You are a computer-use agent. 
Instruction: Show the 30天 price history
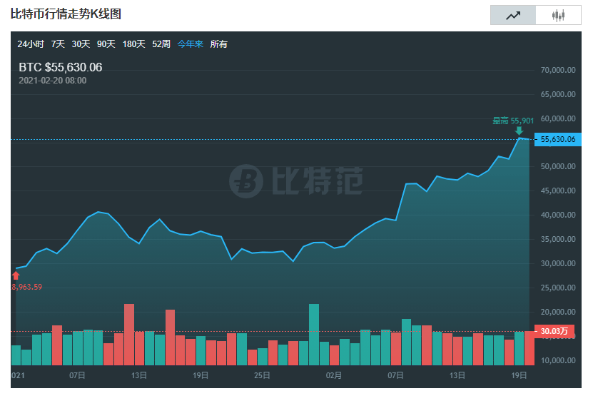point(81,44)
